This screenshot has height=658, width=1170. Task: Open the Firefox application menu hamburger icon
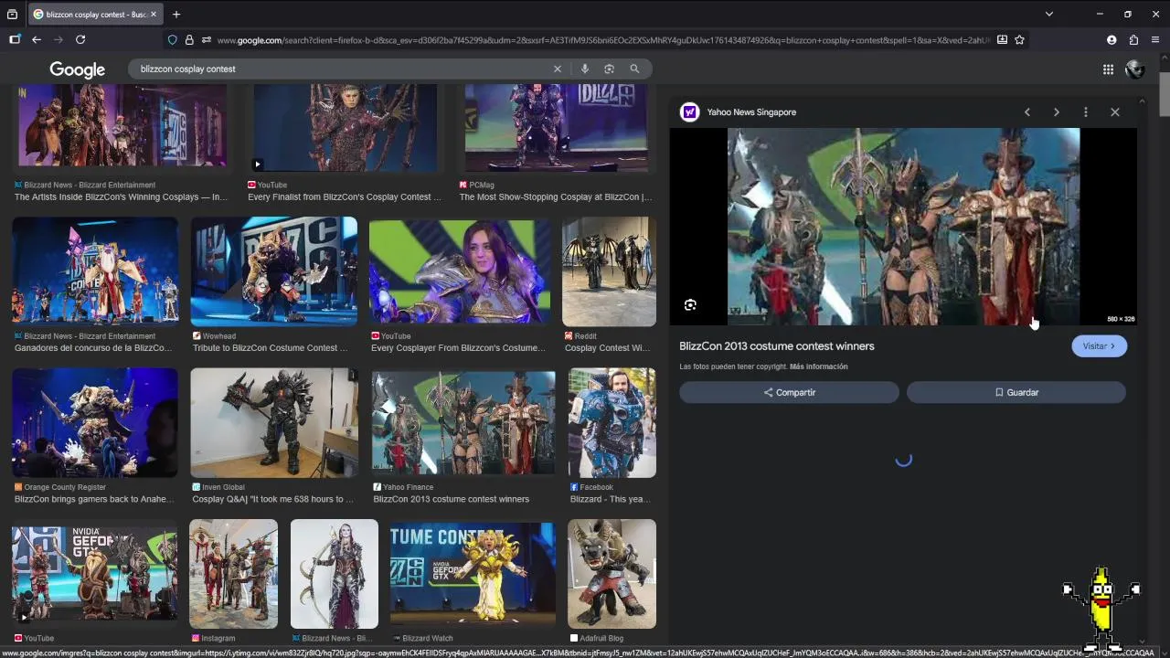1155,39
